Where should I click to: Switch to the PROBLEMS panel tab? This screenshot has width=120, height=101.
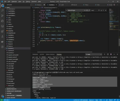[35, 54]
